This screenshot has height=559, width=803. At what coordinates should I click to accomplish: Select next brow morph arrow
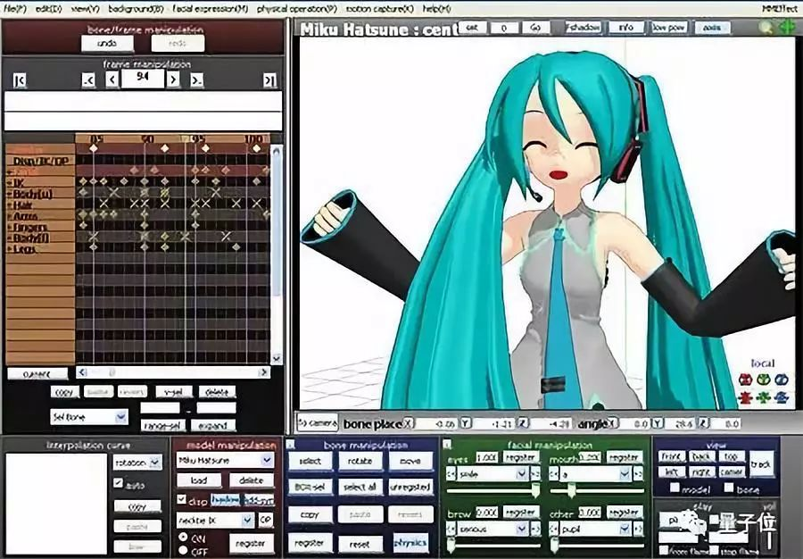(535, 529)
